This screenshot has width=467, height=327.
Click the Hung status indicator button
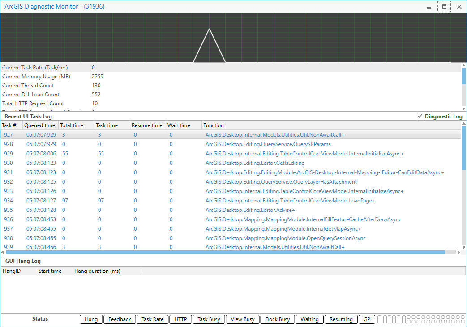(x=90, y=319)
